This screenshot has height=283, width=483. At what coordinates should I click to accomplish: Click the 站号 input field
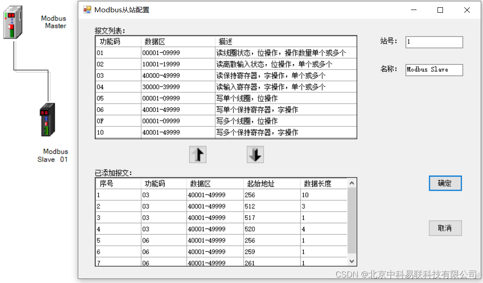pos(434,42)
